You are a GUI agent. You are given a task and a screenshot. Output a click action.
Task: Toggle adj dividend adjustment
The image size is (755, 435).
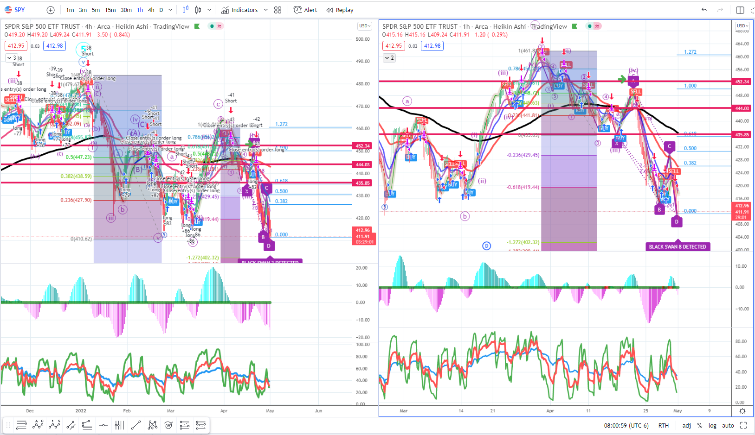[686, 425]
